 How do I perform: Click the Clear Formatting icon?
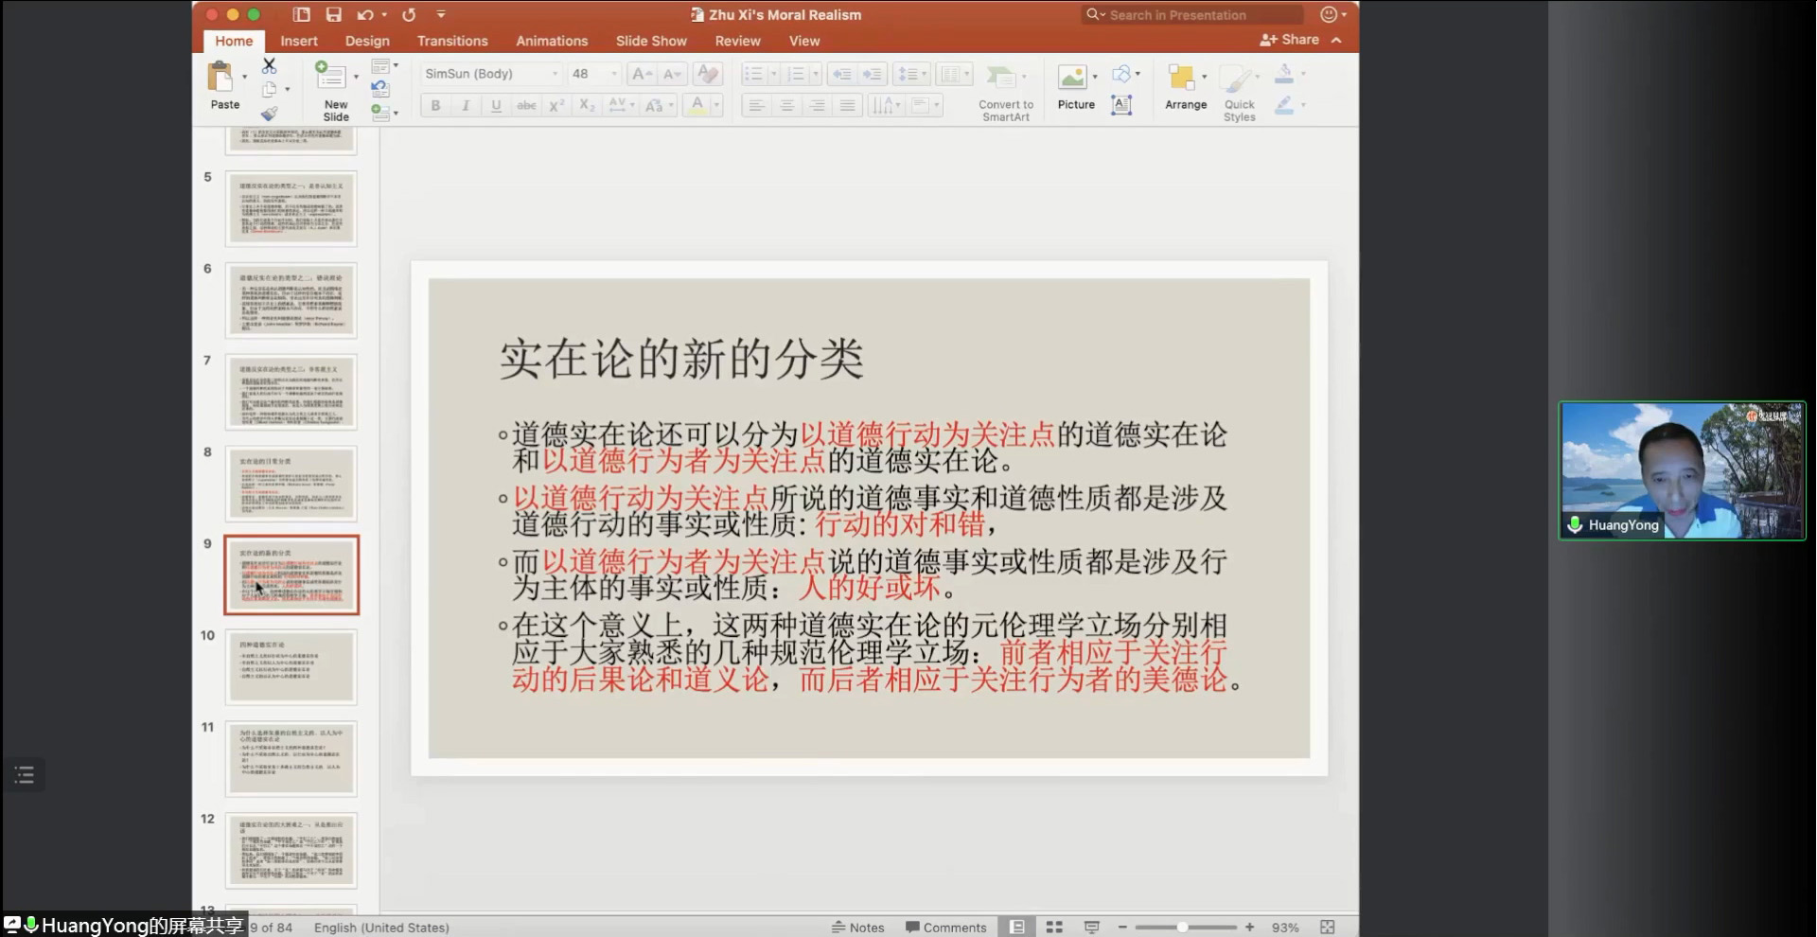point(707,74)
